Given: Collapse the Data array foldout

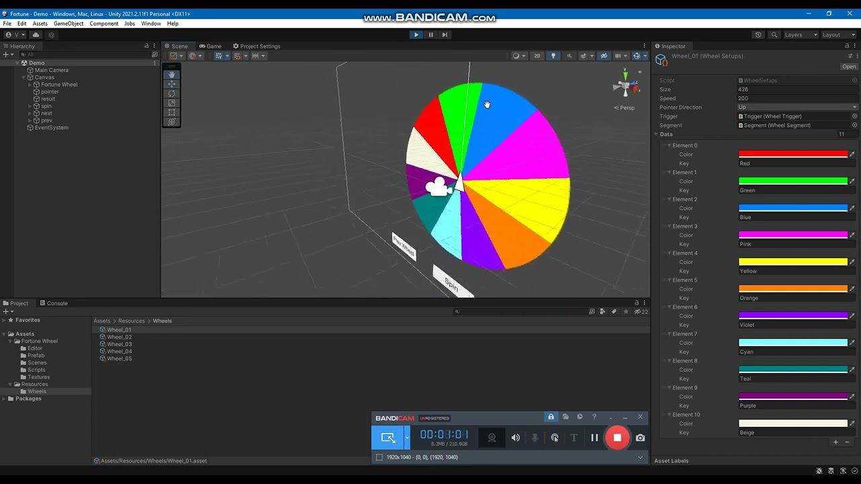Looking at the screenshot, I should click(656, 134).
